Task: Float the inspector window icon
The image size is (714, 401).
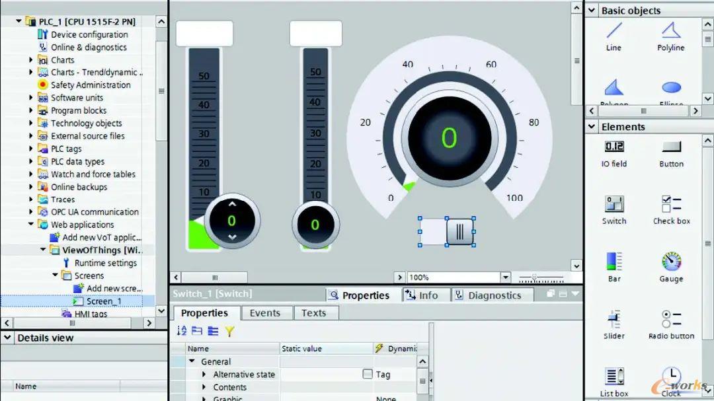Action: [x=551, y=294]
